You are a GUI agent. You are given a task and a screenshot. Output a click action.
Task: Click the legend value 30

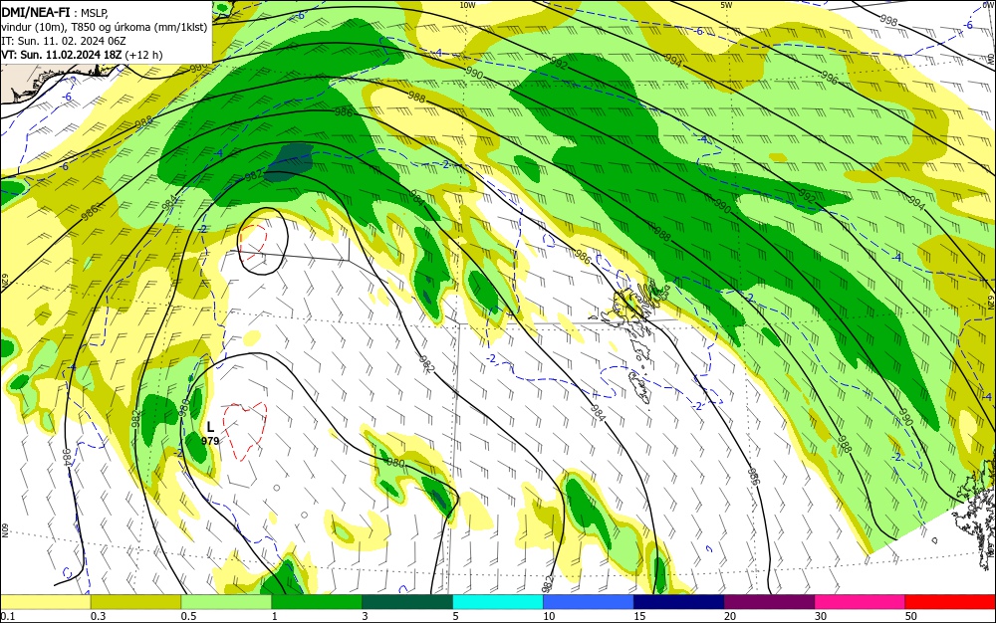point(821,616)
